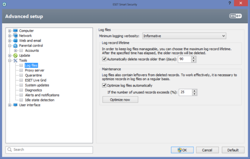Screen dimensions: 250x159
Task: Toggle Optimize log files automatically checkbox
Action: click(x=104, y=85)
